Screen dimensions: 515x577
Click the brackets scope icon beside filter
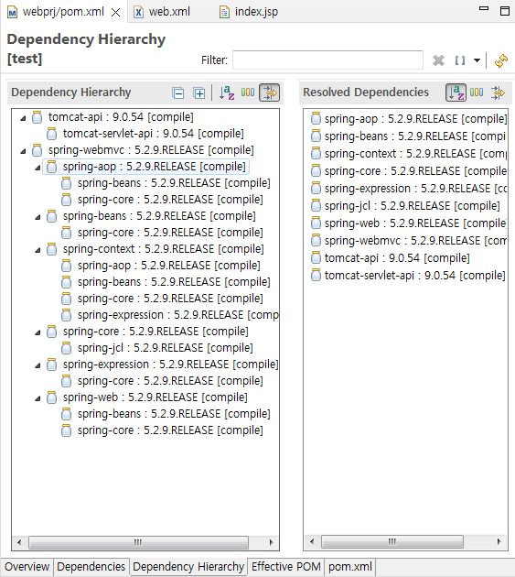point(460,60)
